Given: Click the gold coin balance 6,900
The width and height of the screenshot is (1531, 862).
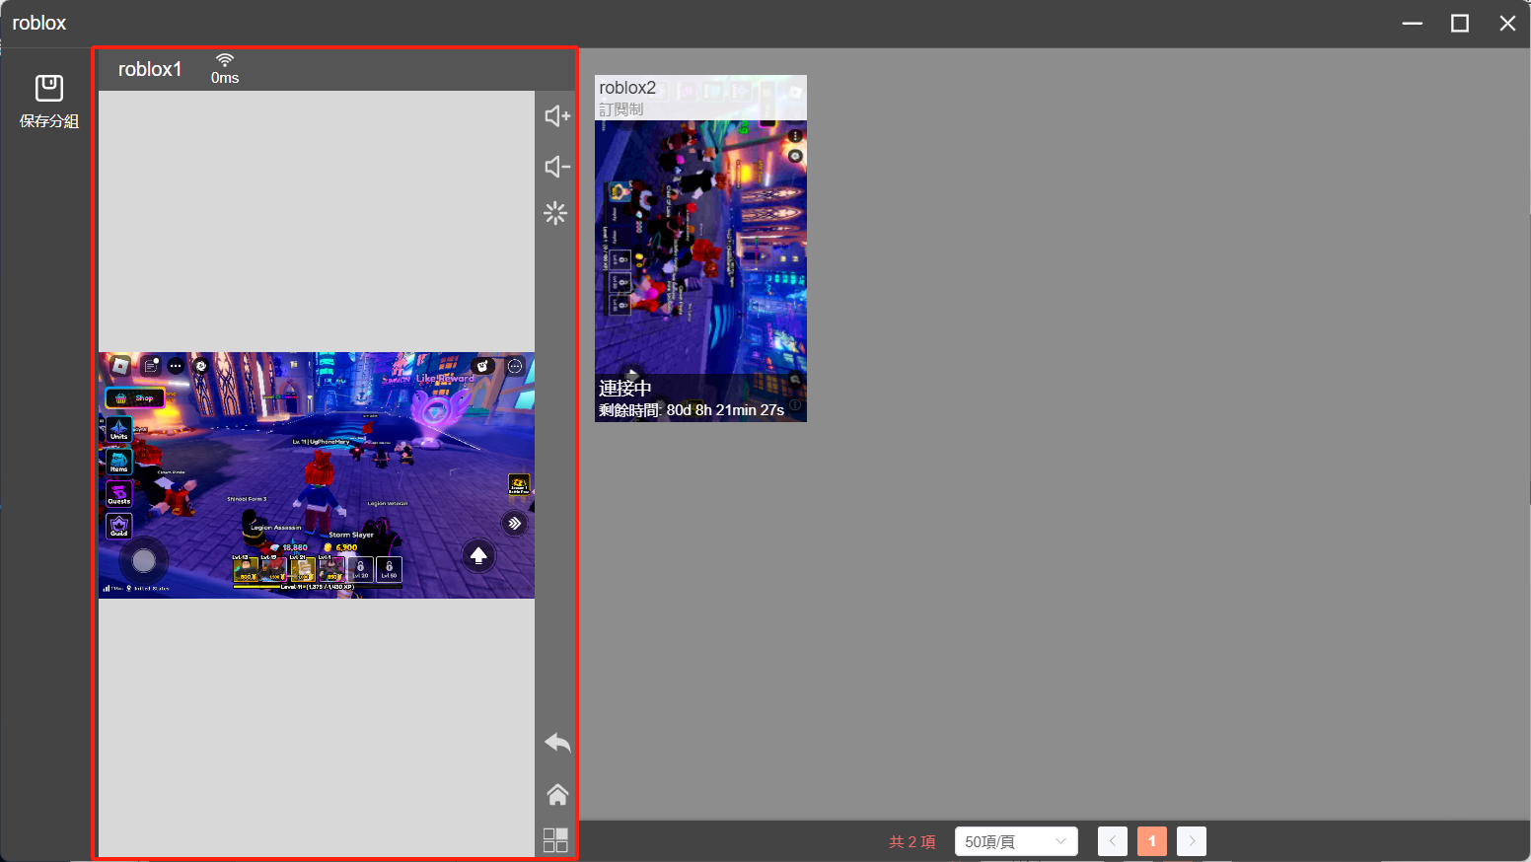Looking at the screenshot, I should (x=340, y=547).
